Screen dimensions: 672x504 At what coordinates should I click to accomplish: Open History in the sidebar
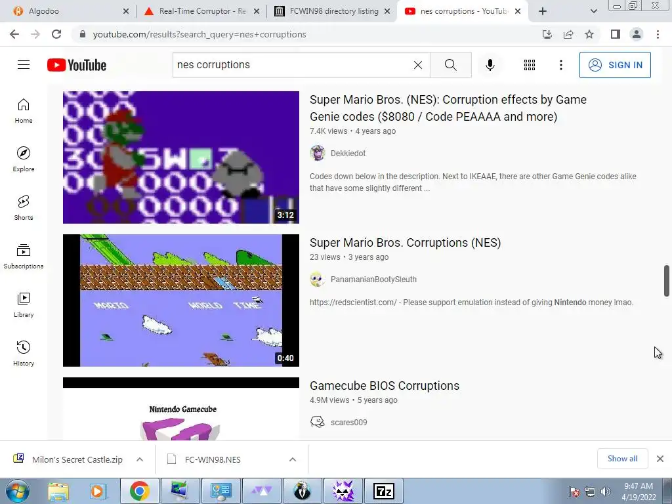click(24, 353)
